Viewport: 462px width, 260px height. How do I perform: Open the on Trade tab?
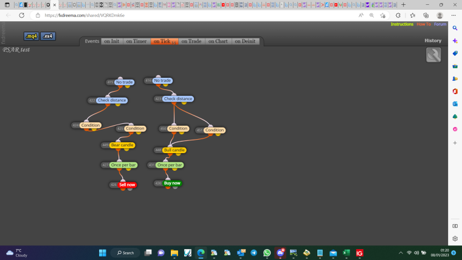coord(191,41)
